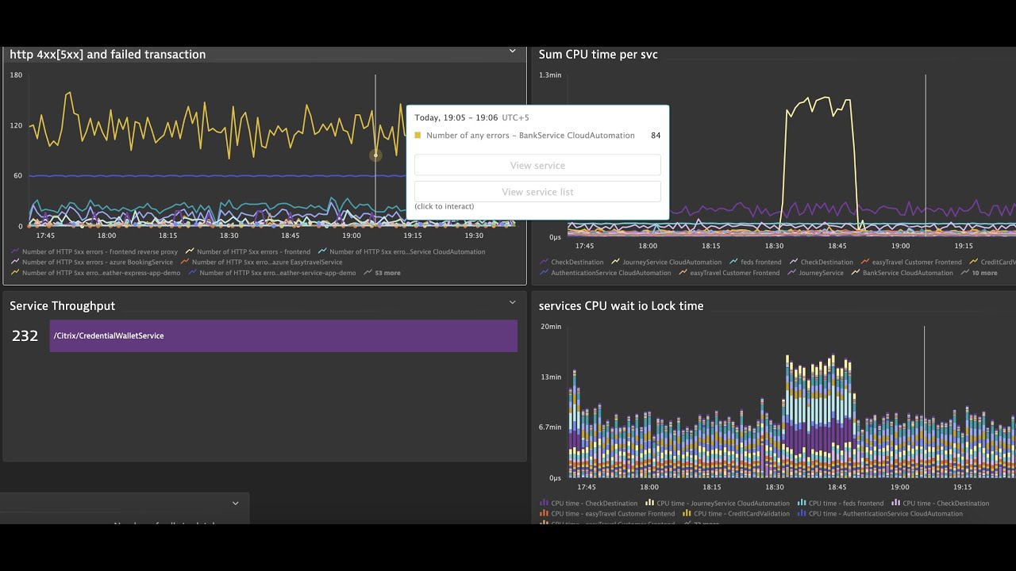Click line icon for eather-express-app-demo errors
This screenshot has height=571, width=1016.
15,273
